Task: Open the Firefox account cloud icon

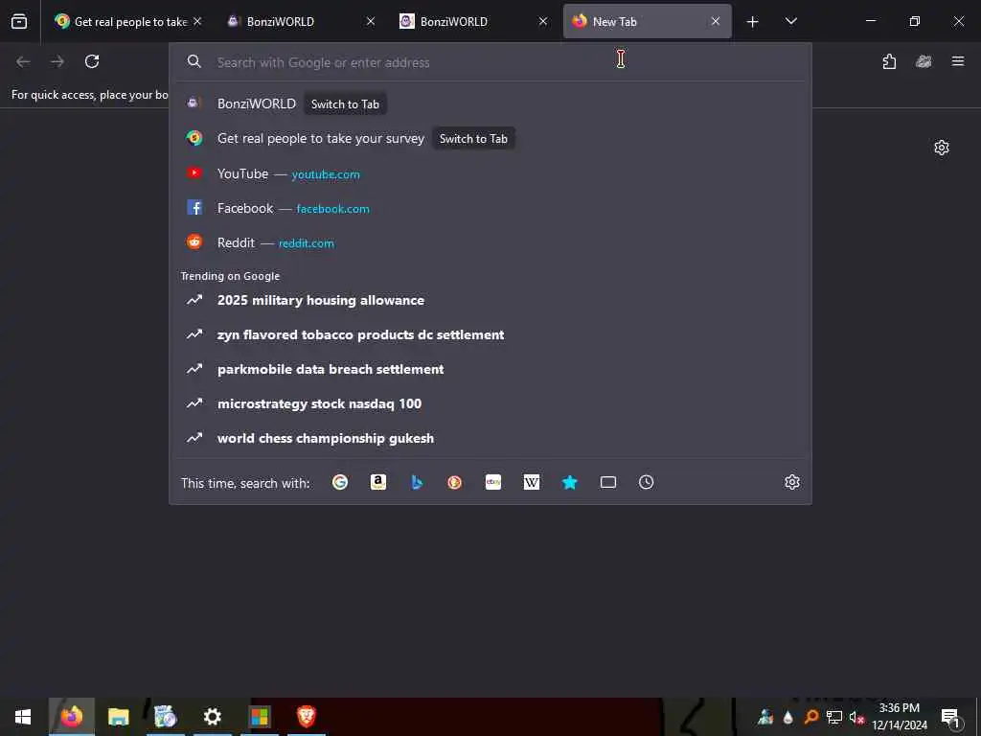Action: tap(924, 61)
